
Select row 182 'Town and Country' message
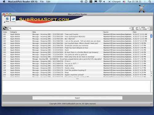click(76, 34)
